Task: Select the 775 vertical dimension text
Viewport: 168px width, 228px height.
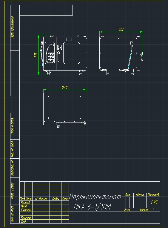Action: 36,55
